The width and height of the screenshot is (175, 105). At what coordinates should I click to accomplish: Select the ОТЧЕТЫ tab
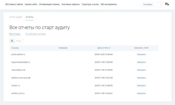tap(29, 17)
